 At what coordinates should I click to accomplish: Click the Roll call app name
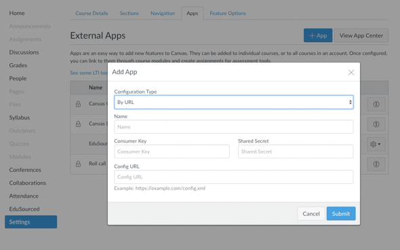tap(97, 164)
